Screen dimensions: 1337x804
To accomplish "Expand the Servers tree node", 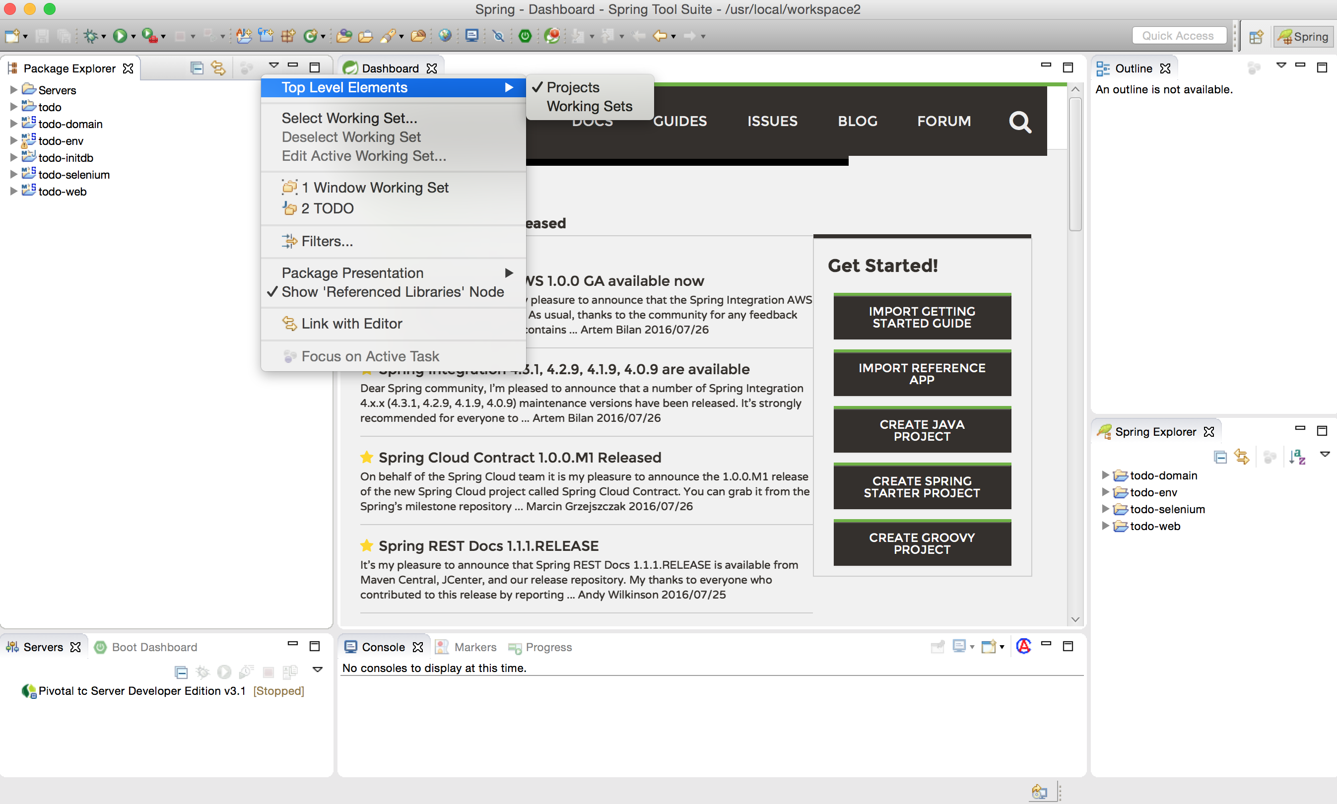I will click(13, 89).
